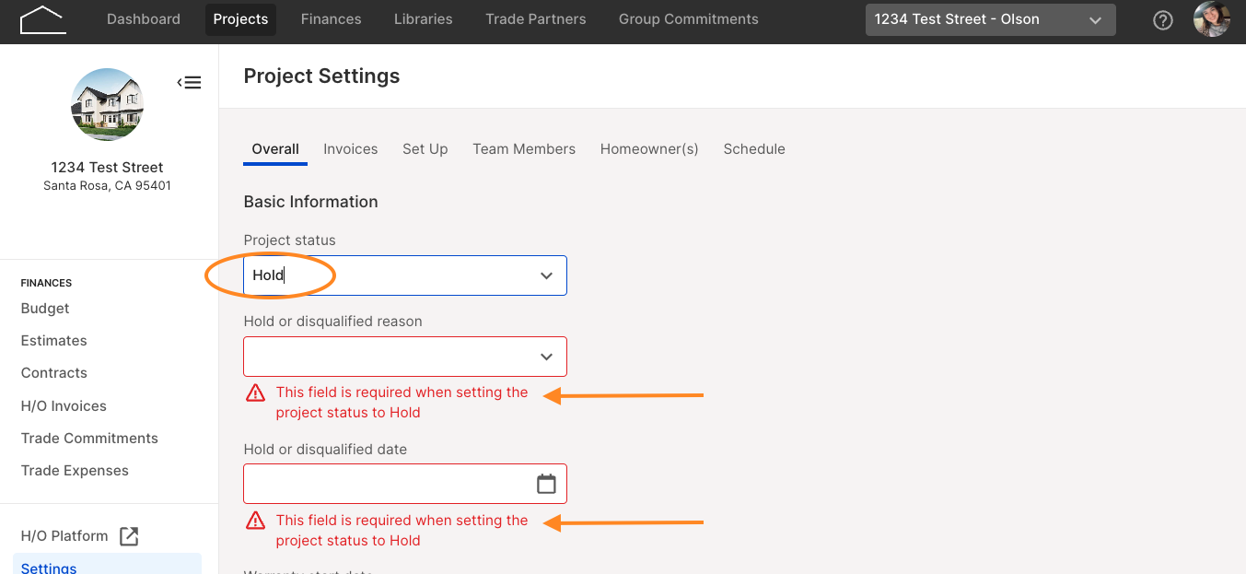Switch to the Invoices tab
Screen dimensions: 1246x574
[x=350, y=149]
